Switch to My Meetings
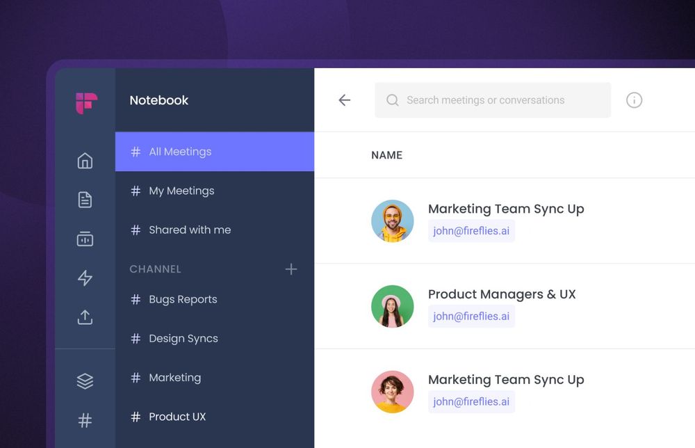The height and width of the screenshot is (448, 695). click(181, 191)
